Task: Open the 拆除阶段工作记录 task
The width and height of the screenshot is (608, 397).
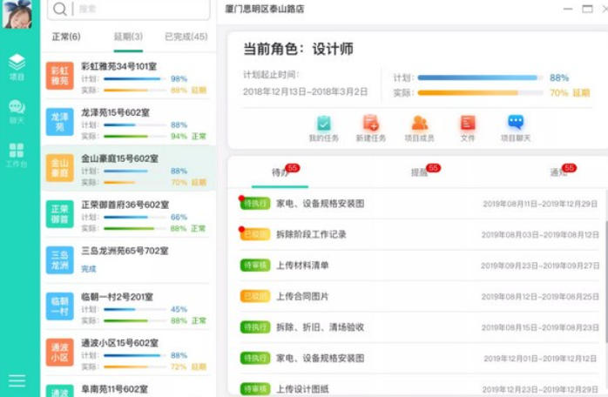Action: pyautogui.click(x=311, y=234)
